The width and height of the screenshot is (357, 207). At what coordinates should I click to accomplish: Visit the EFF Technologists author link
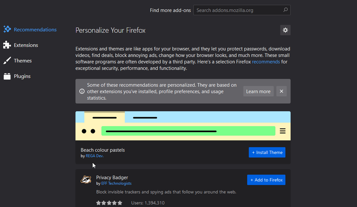116,183
